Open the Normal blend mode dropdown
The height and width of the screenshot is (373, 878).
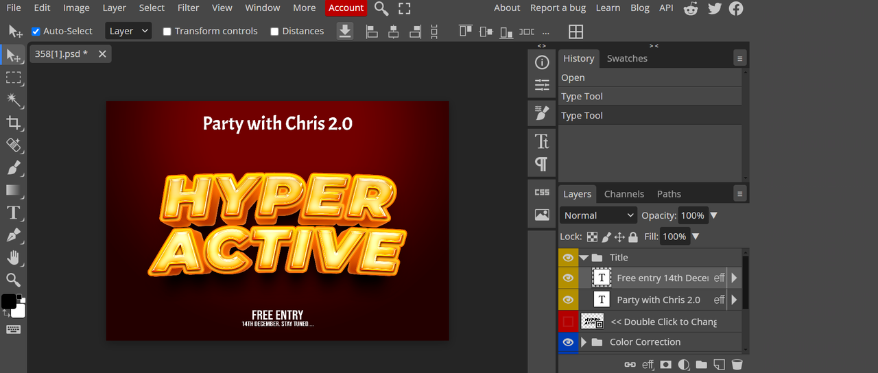coord(598,215)
